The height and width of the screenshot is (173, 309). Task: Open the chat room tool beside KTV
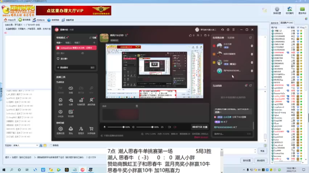[81, 90]
